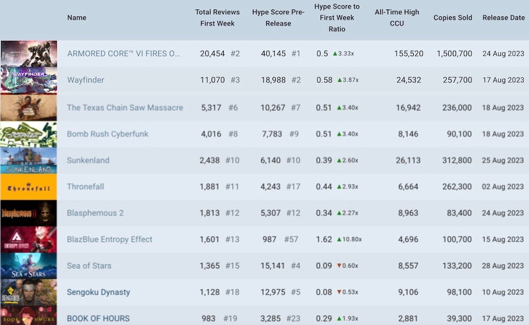Select the Sea of Stars cover thumbnail

point(29,266)
